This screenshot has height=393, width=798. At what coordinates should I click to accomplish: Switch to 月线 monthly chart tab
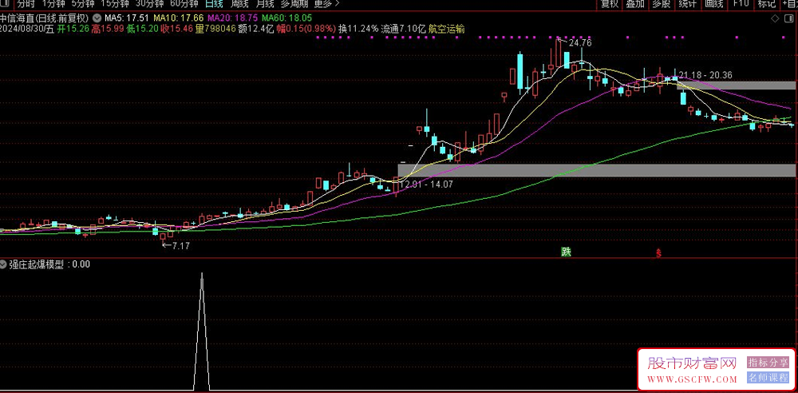(x=265, y=4)
